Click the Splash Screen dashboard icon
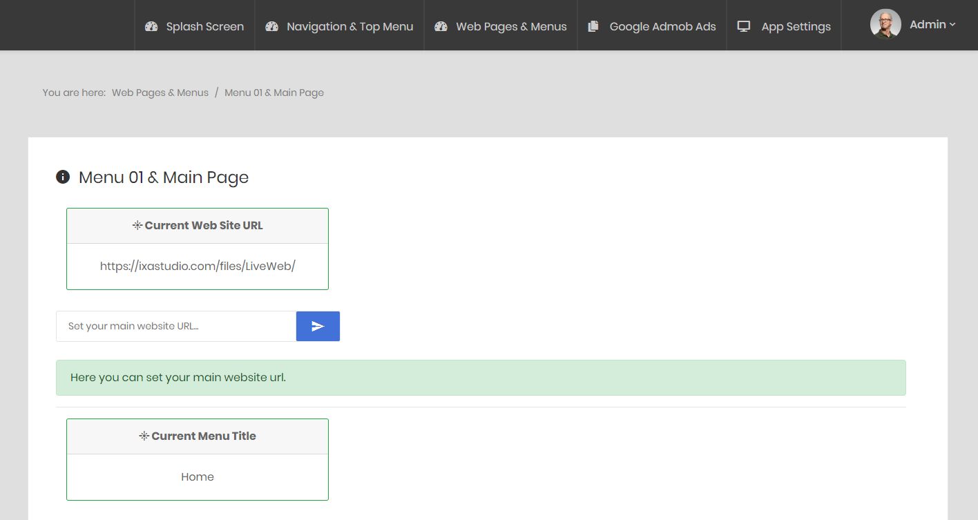This screenshot has width=978, height=520. click(x=151, y=26)
